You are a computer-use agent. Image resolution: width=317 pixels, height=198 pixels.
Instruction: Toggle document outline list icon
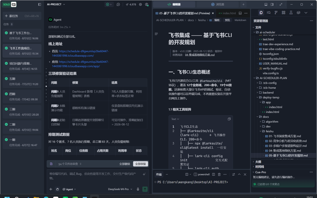[156, 34]
